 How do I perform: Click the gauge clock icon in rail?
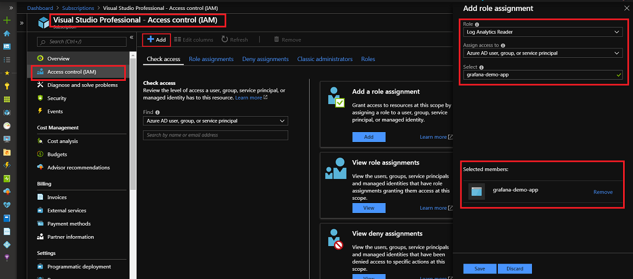click(7, 125)
